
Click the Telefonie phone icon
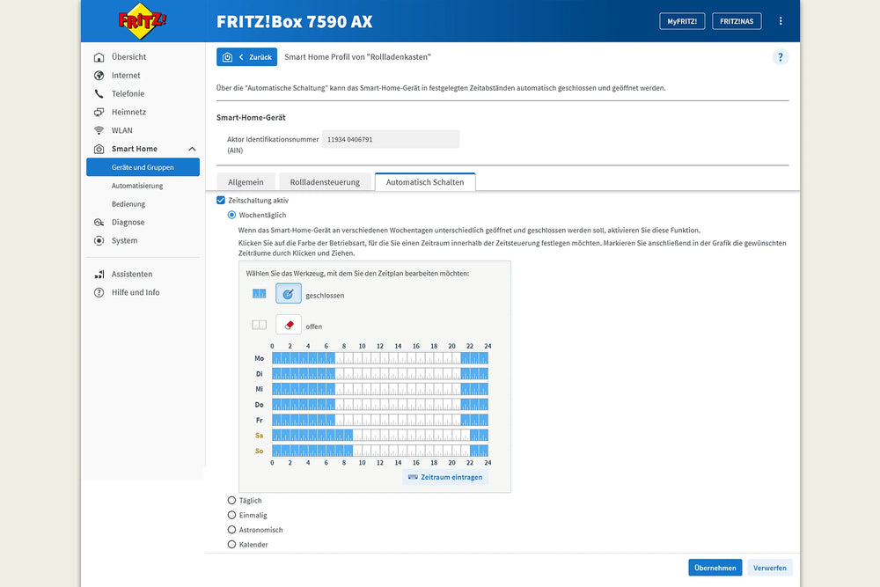(99, 93)
